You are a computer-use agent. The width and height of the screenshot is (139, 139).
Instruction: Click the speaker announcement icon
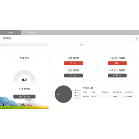click(2, 45)
